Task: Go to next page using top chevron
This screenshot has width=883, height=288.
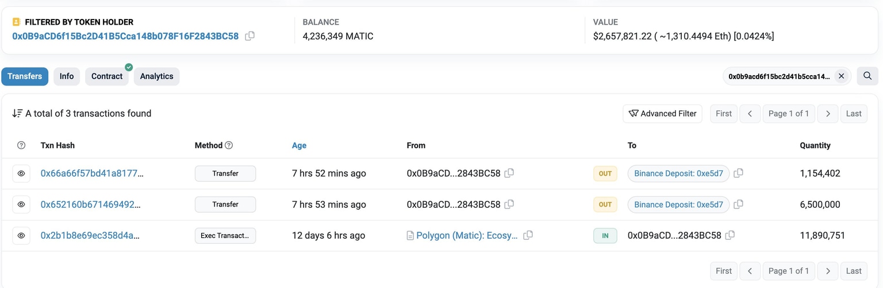Action: [828, 114]
